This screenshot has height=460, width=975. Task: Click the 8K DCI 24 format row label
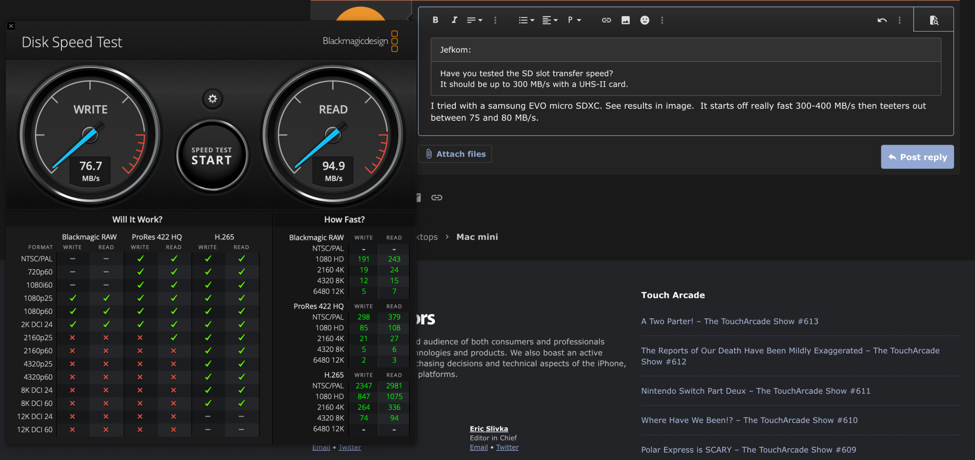37,390
